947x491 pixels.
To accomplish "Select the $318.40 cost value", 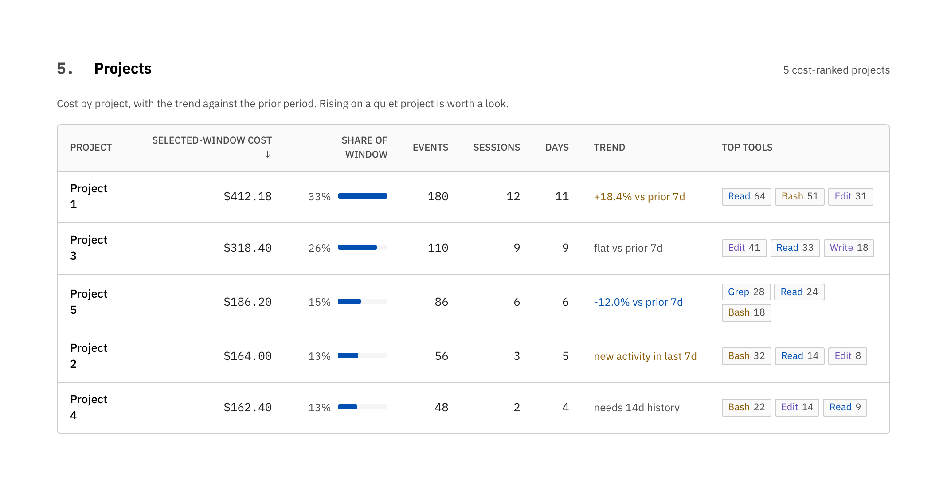I will [247, 248].
